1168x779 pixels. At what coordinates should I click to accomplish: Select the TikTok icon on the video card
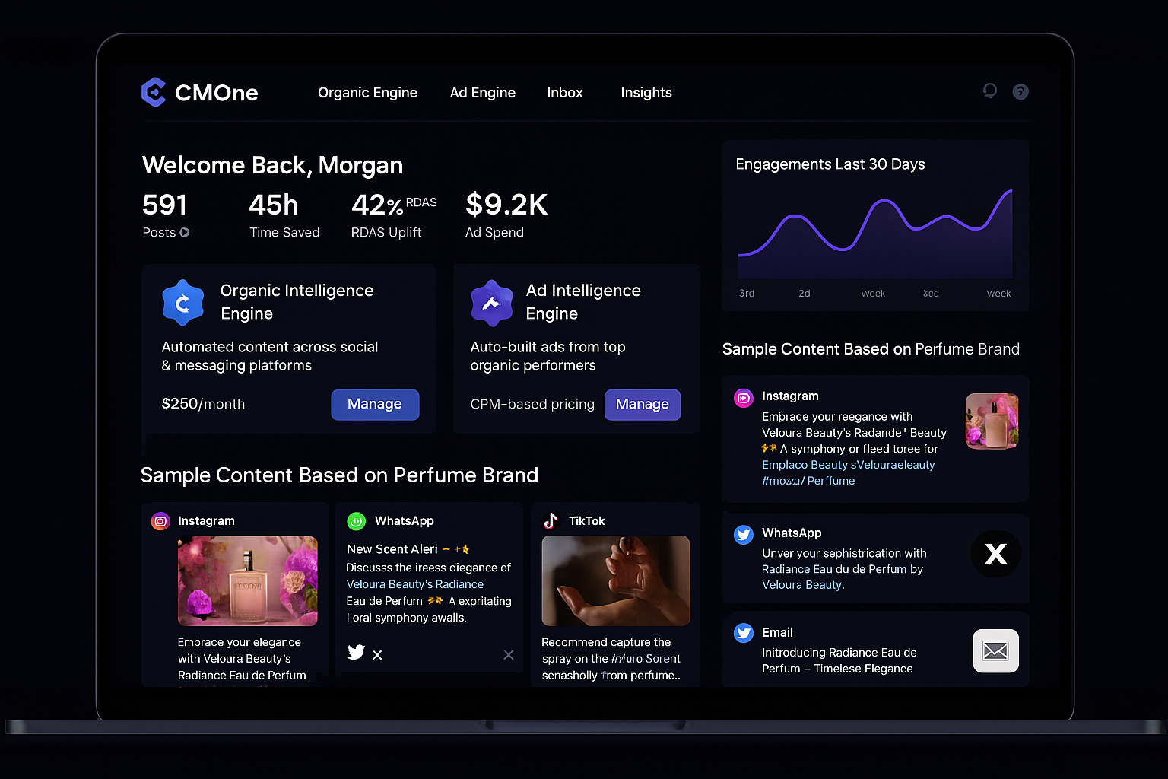pyautogui.click(x=551, y=520)
